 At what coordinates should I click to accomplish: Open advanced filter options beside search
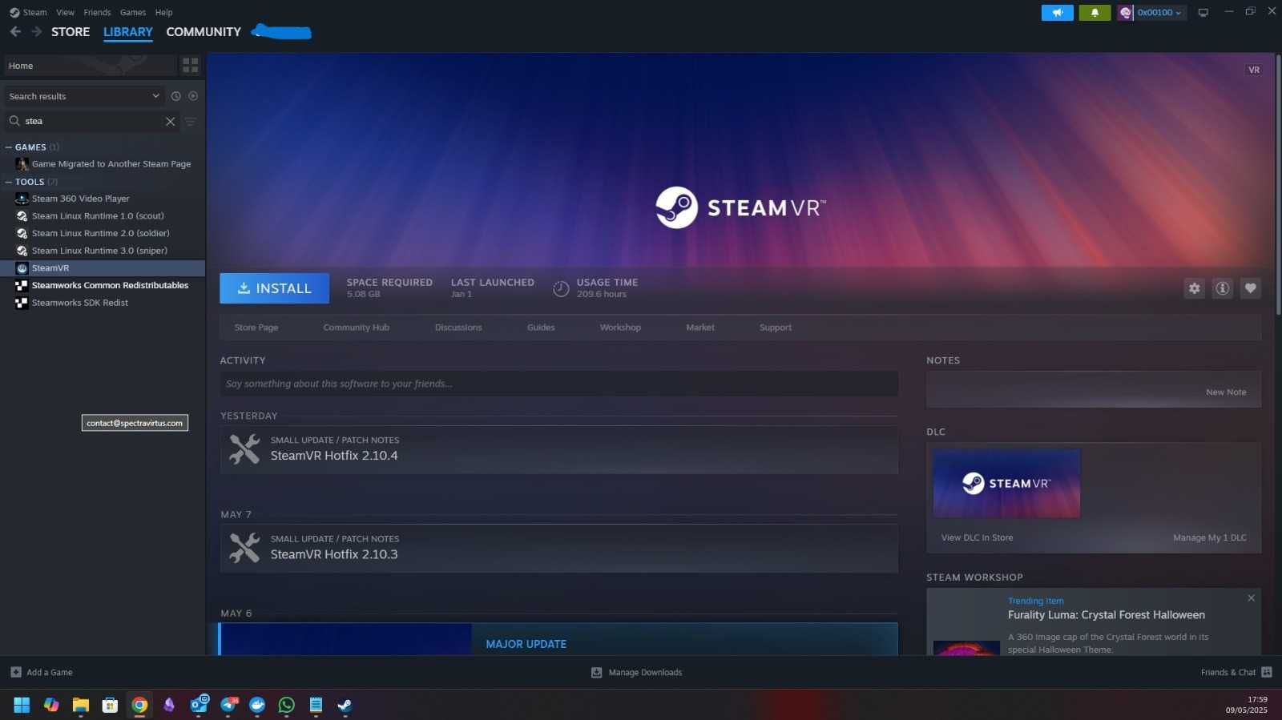(191, 122)
